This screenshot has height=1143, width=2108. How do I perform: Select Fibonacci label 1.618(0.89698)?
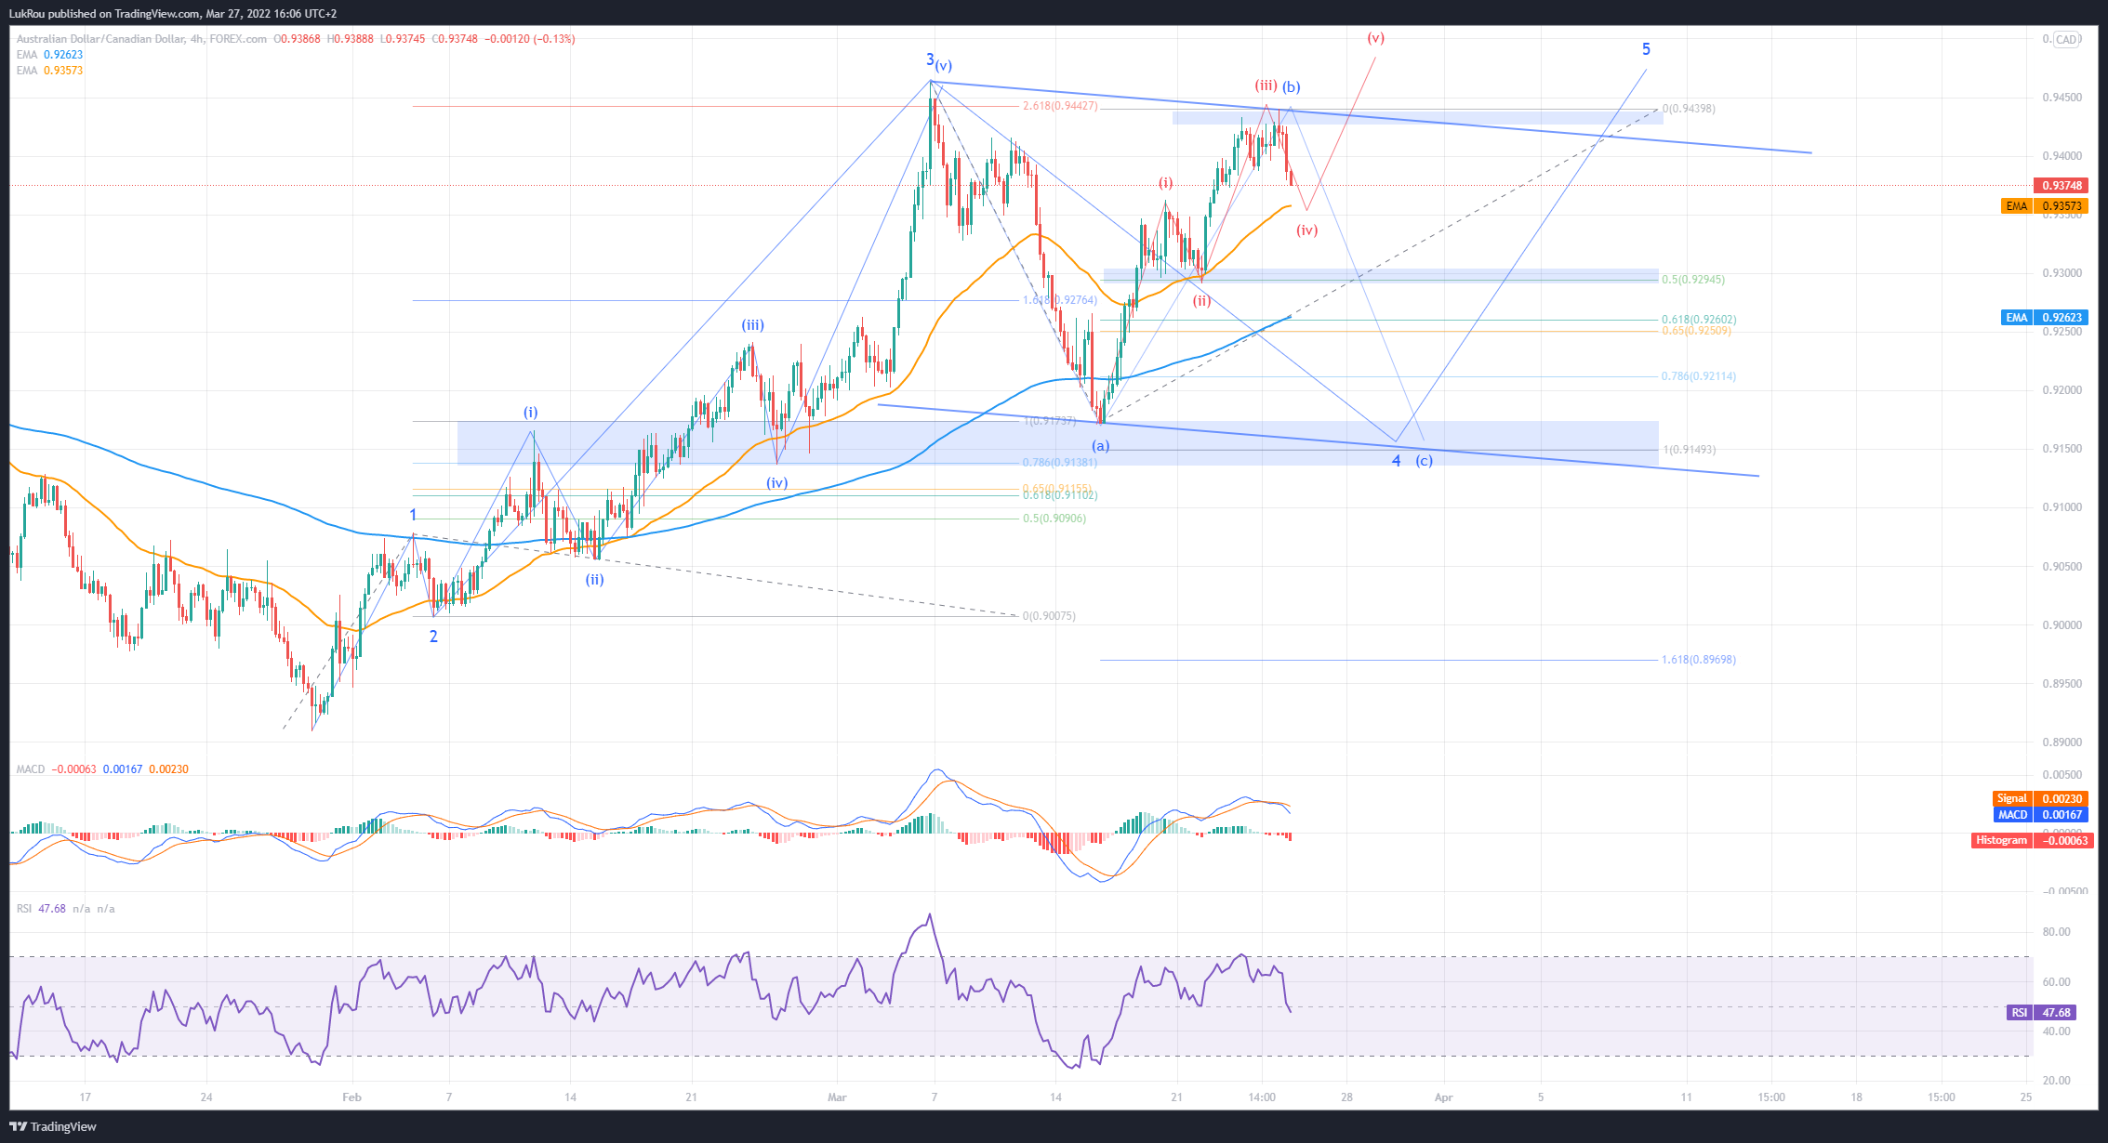[x=1698, y=660]
